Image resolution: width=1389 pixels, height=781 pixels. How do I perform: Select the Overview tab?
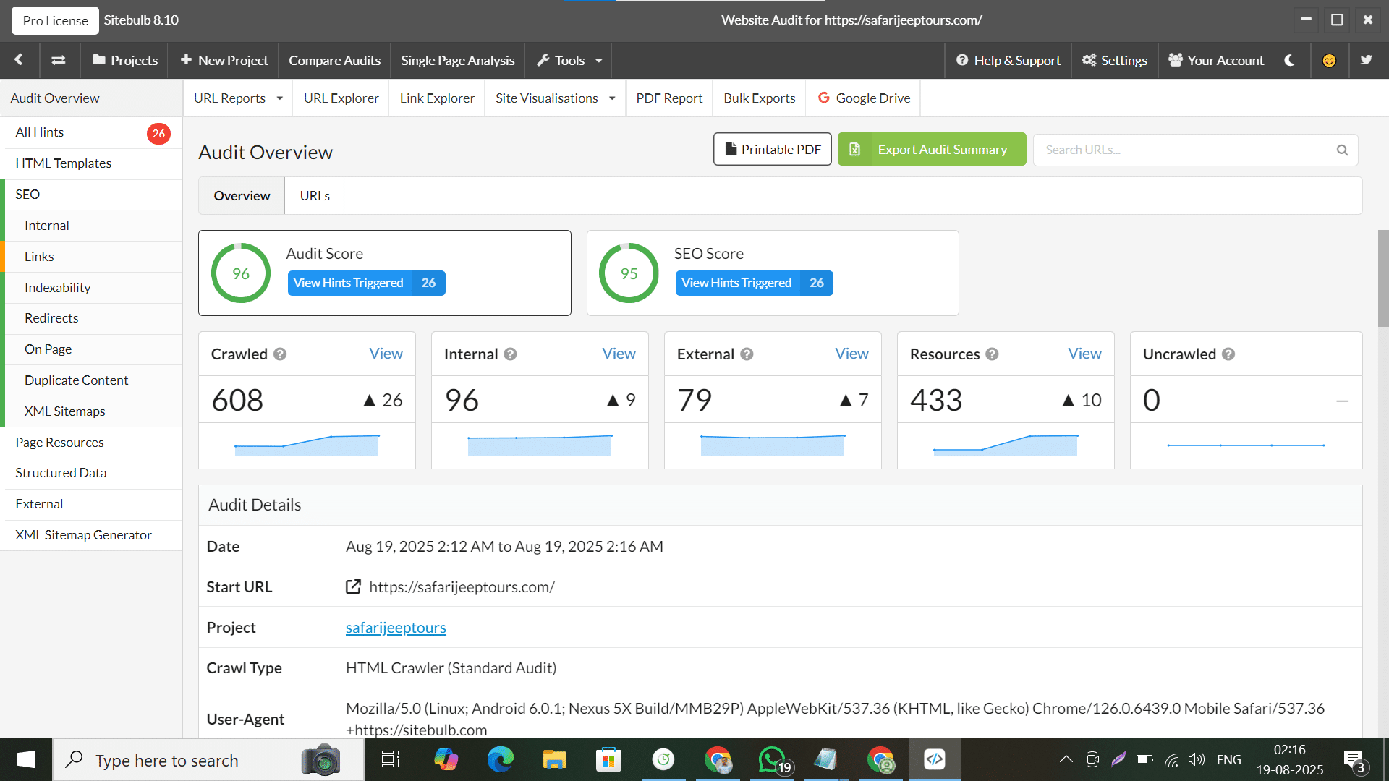tap(242, 196)
